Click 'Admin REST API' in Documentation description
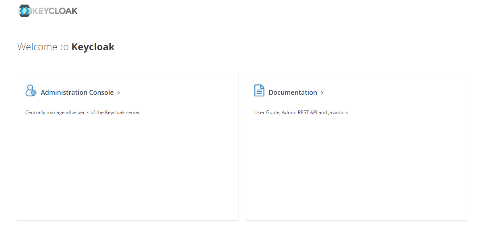 [x=299, y=112]
